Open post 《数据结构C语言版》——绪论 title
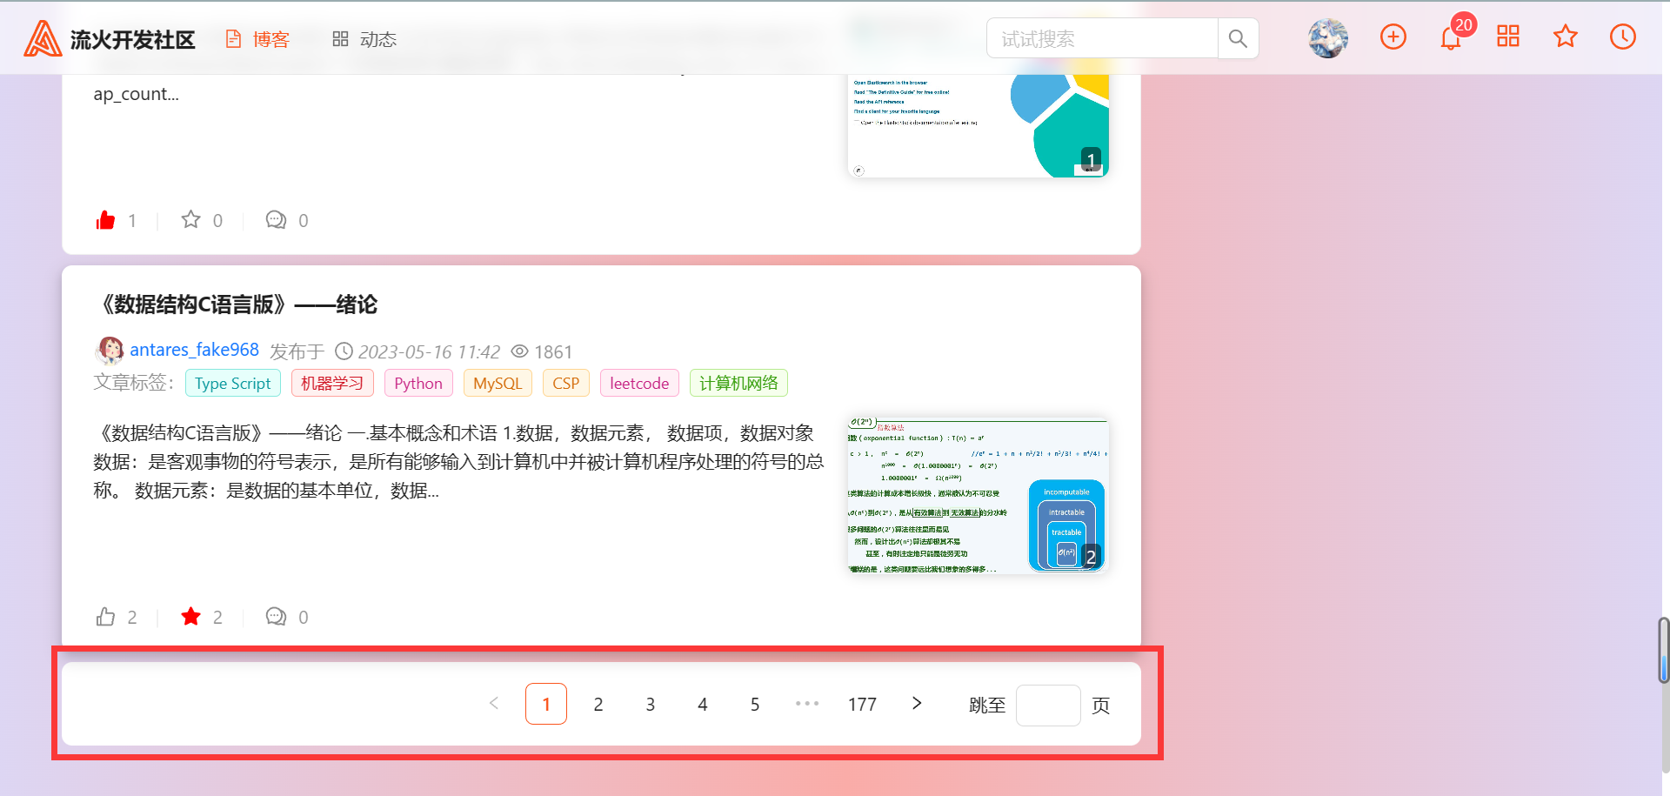Screen dimensions: 1670x796 [x=237, y=304]
